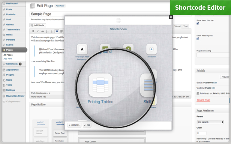Click the Fancy Text page builder element
Viewport: 231px width, 144px height.
[60, 133]
